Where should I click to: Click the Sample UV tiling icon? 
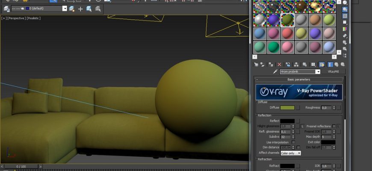345,23
